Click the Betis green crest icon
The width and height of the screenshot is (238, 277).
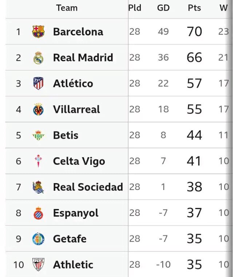[x=38, y=135]
